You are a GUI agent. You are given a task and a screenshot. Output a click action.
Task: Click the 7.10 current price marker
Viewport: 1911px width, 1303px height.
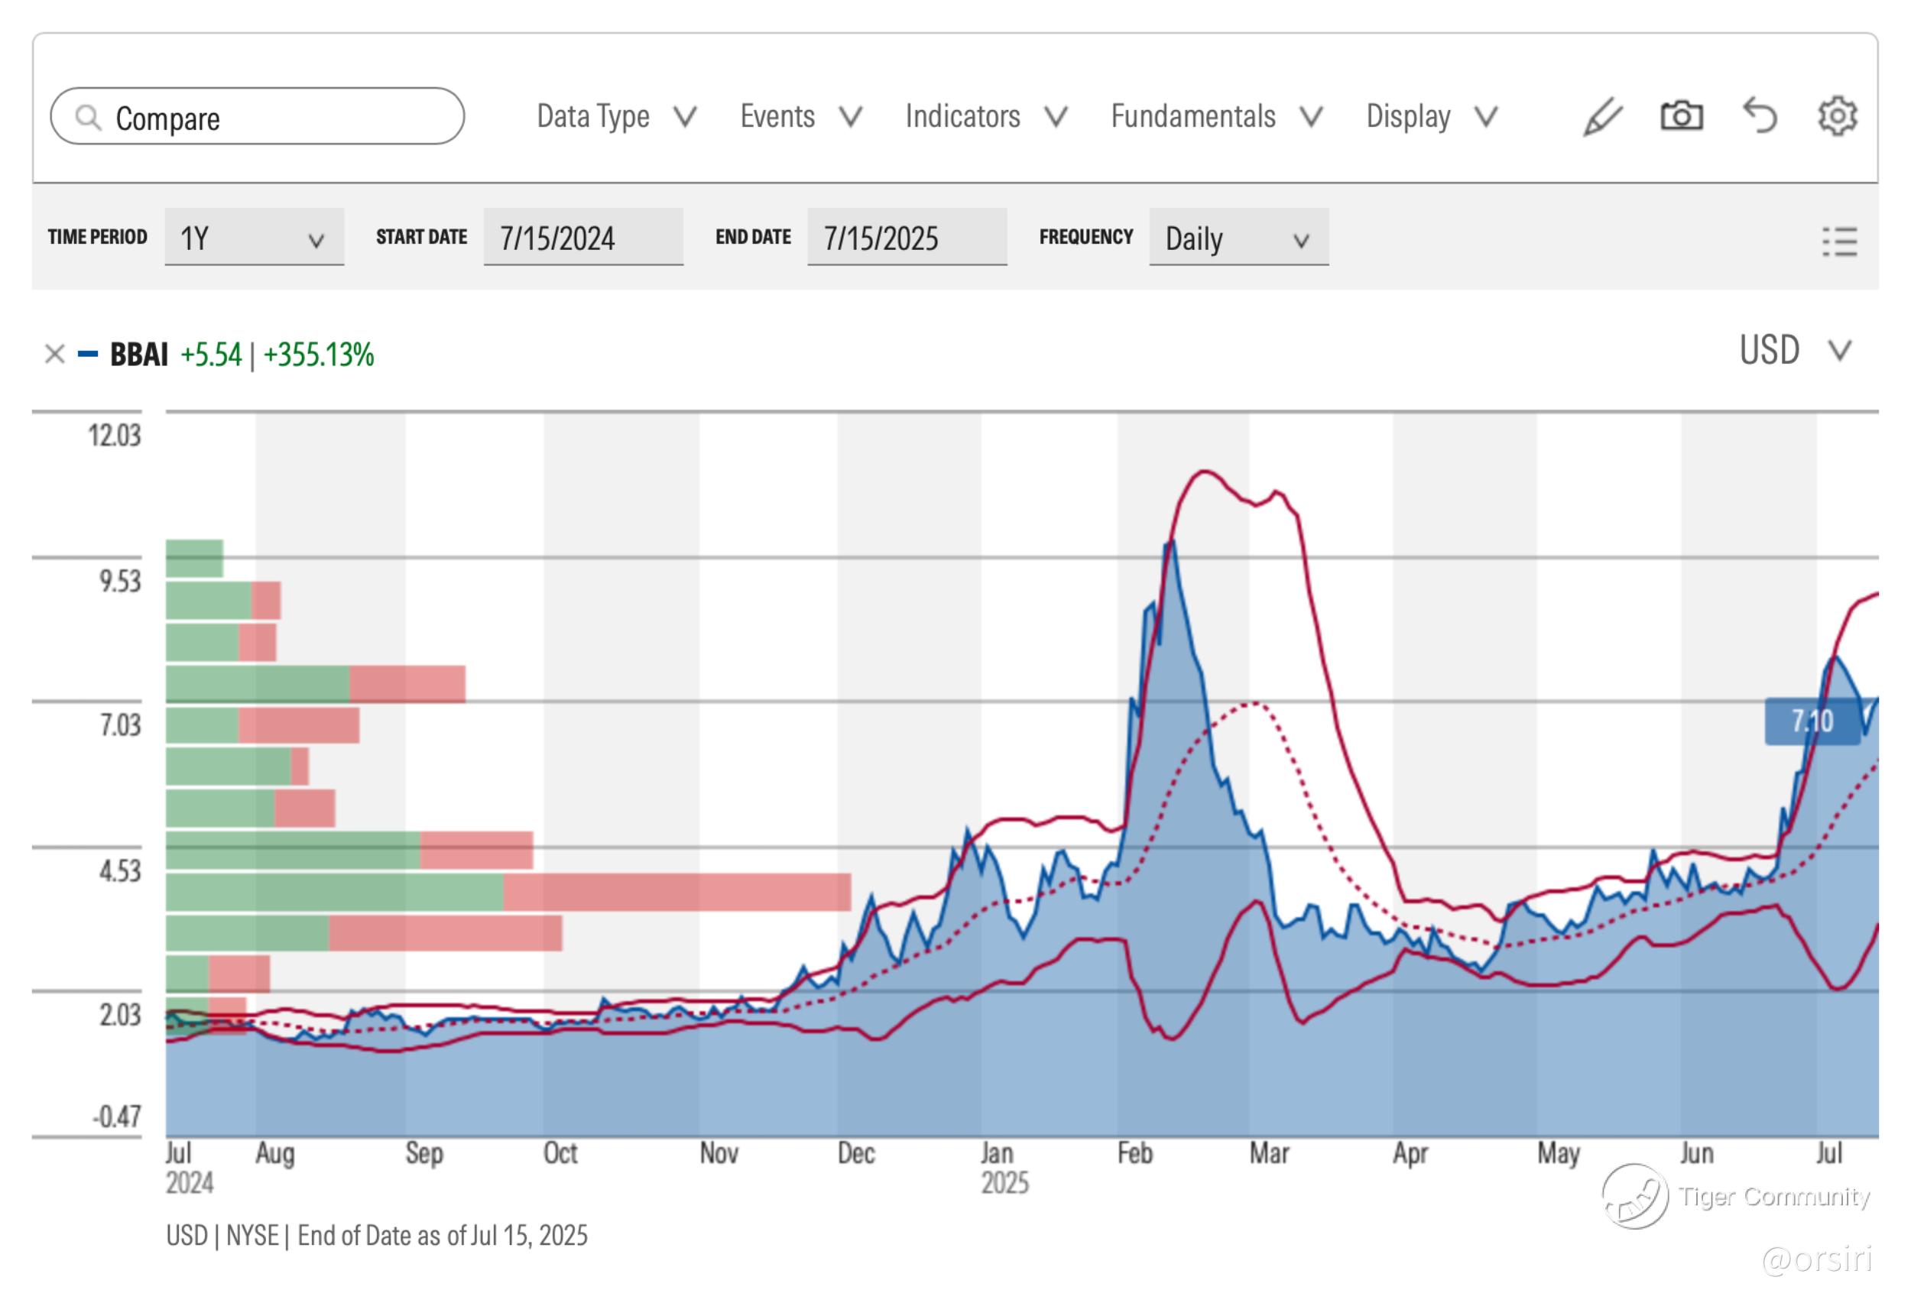coord(1812,721)
